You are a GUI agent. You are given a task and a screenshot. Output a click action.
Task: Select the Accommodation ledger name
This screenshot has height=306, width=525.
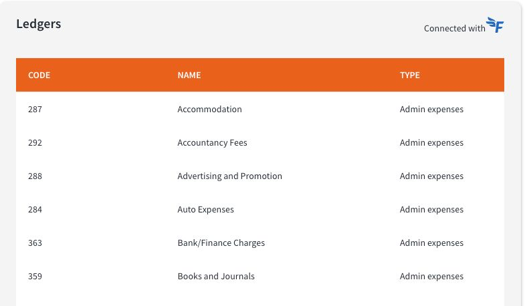[x=209, y=109]
